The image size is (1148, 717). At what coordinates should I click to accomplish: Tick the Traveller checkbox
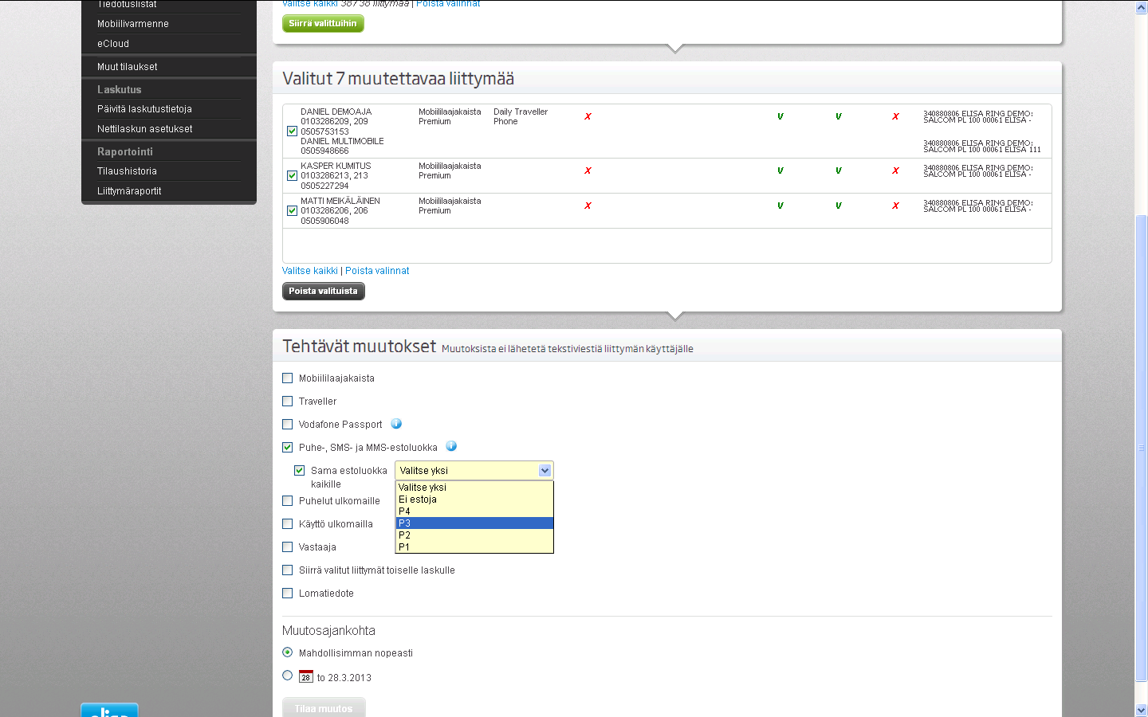287,401
